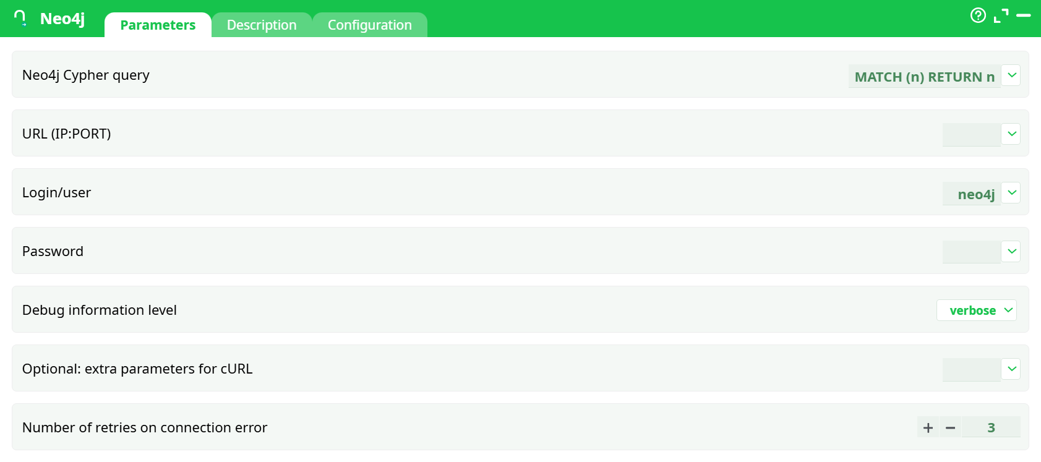The image size is (1041, 462).
Task: Click the expand to fullscreen icon
Action: point(1001,15)
